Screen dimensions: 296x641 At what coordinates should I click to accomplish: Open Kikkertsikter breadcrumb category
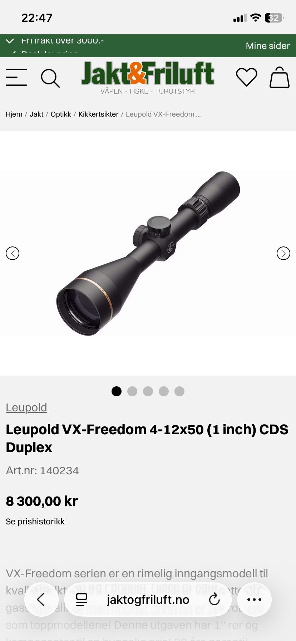click(98, 114)
